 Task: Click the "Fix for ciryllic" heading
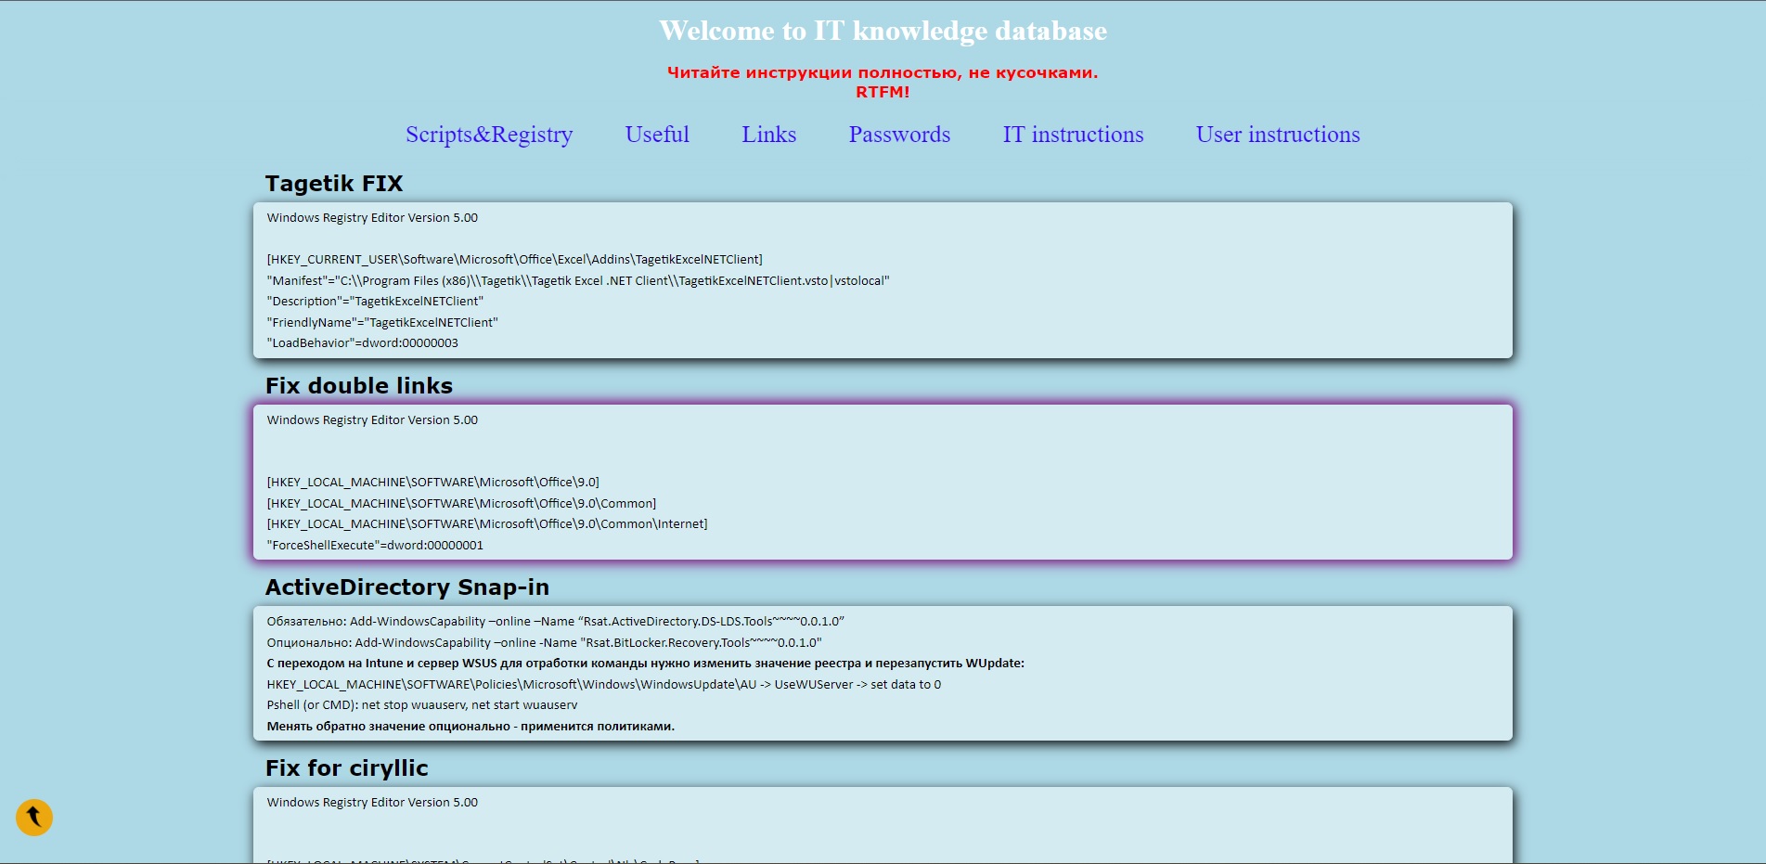346,767
